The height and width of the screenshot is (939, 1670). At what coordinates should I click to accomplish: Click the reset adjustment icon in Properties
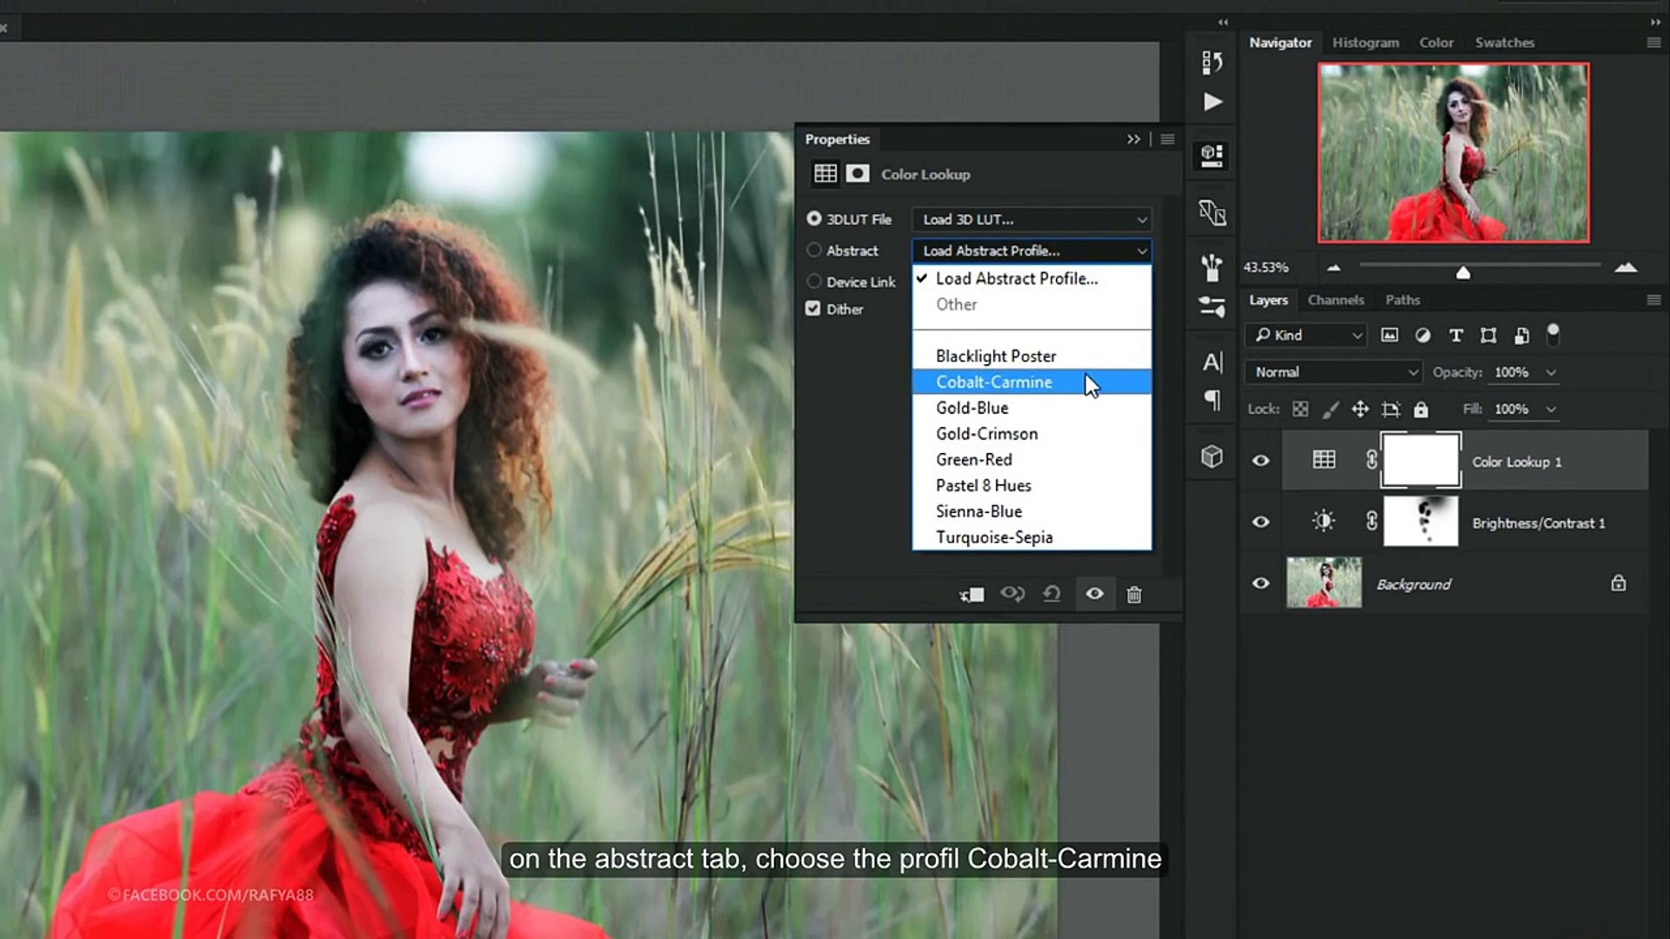pyautogui.click(x=1052, y=594)
